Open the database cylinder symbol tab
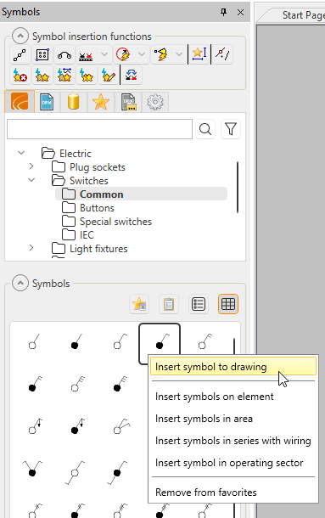This screenshot has height=518, width=325. pos(73,102)
